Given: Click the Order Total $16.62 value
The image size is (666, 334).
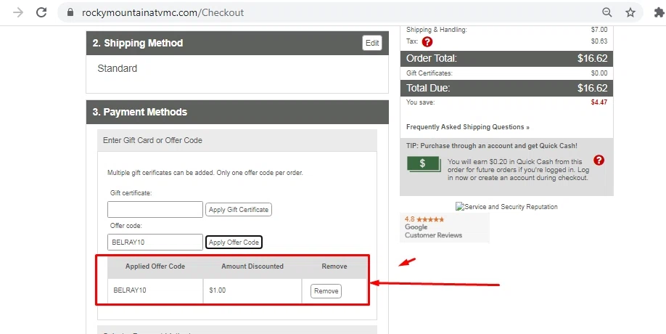Looking at the screenshot, I should point(592,59).
